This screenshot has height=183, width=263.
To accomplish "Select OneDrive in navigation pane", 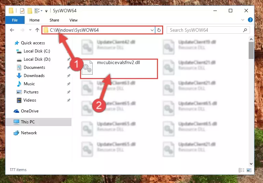I will [30, 111].
